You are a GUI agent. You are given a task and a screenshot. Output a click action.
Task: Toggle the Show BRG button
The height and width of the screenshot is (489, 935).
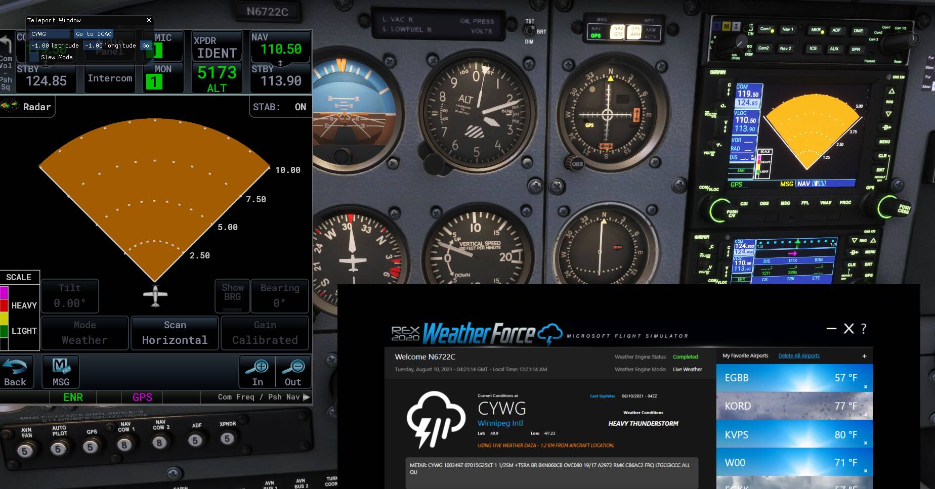tap(232, 296)
